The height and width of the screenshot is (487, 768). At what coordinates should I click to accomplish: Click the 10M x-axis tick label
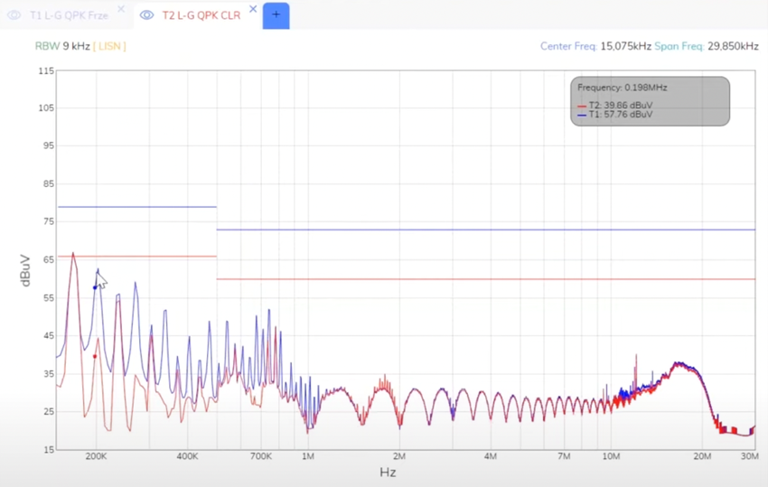tap(611, 456)
